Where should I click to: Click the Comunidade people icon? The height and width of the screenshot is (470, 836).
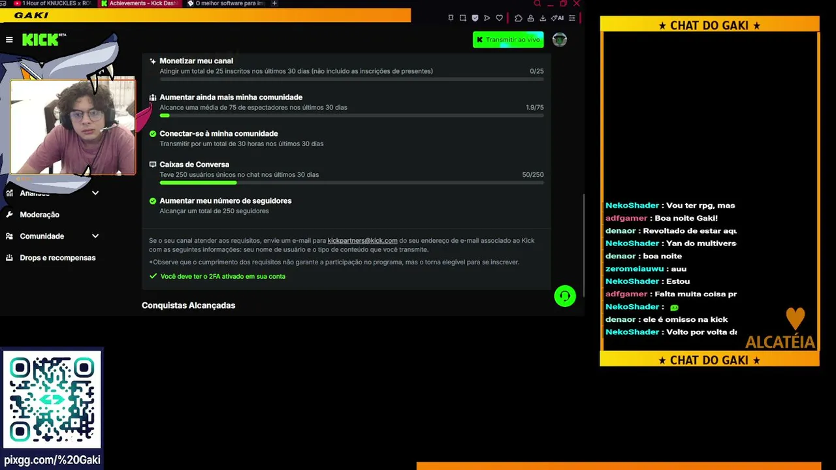[x=9, y=236]
